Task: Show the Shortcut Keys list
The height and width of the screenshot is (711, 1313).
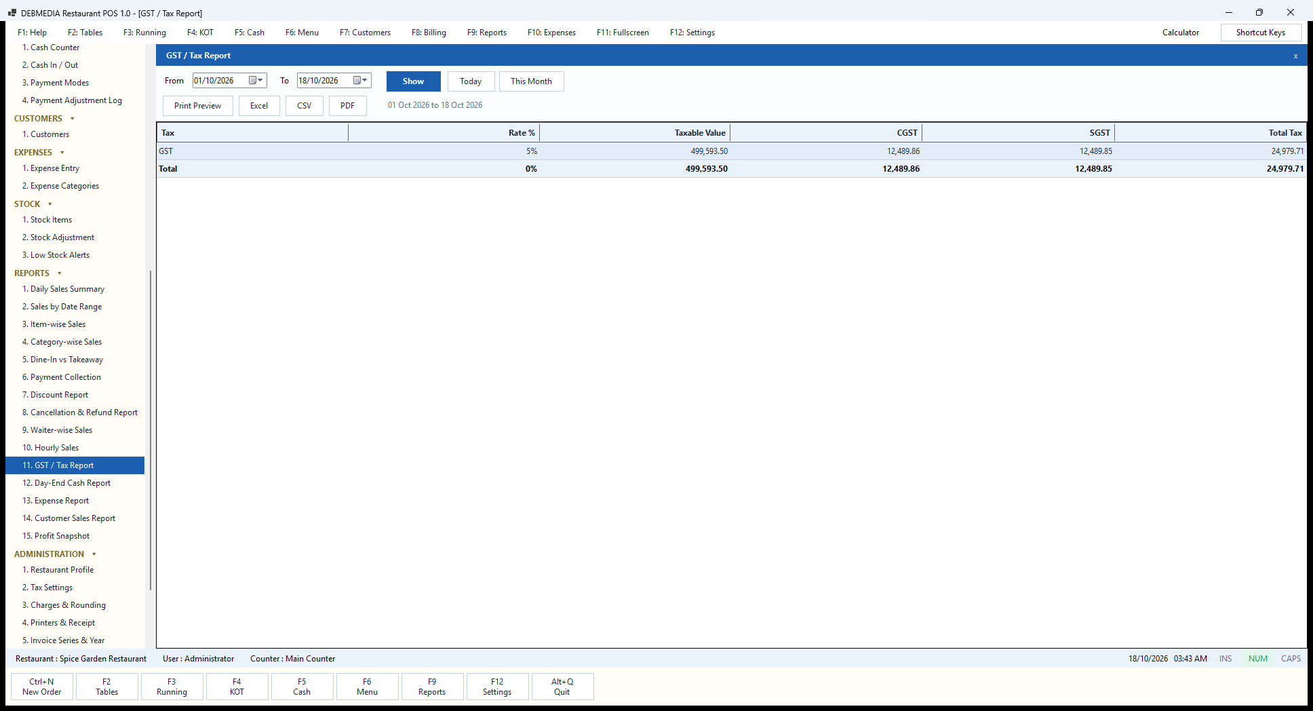Action: pos(1260,33)
